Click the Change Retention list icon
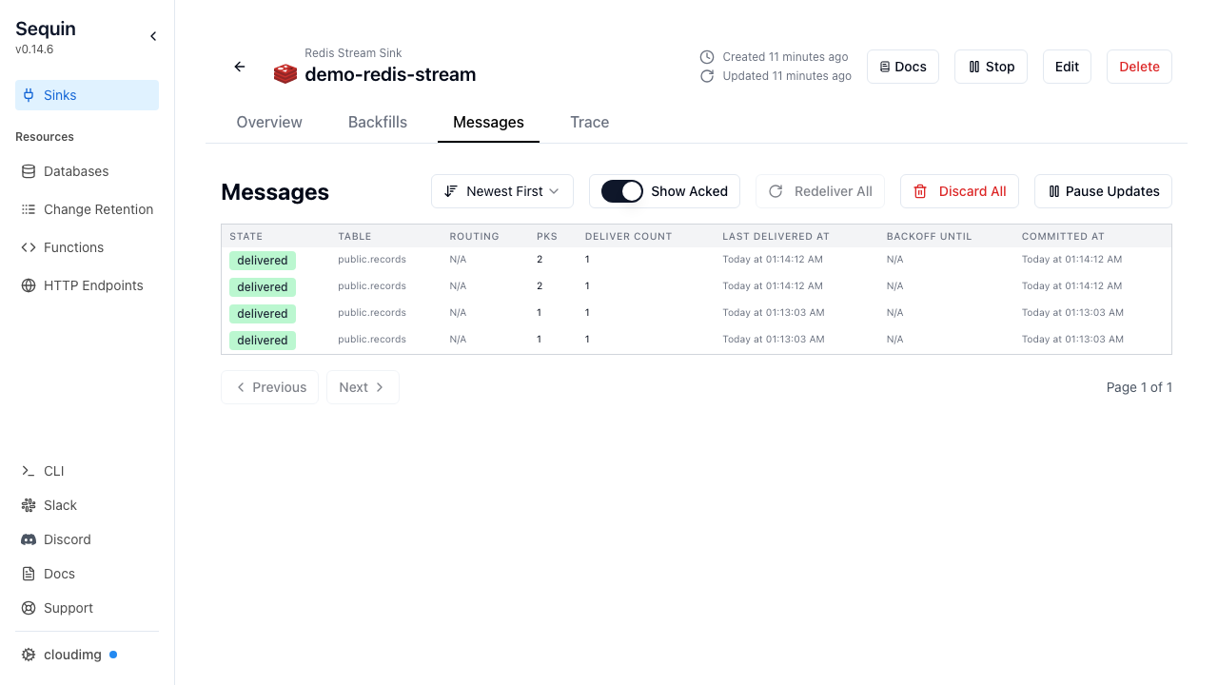 (29, 209)
